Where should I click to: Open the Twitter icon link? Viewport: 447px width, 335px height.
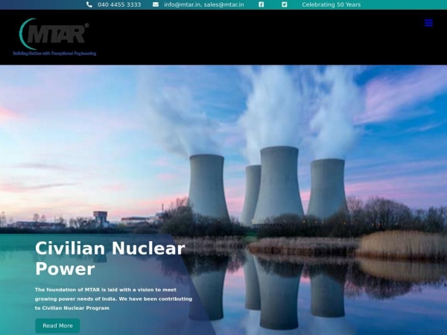pyautogui.click(x=284, y=4)
